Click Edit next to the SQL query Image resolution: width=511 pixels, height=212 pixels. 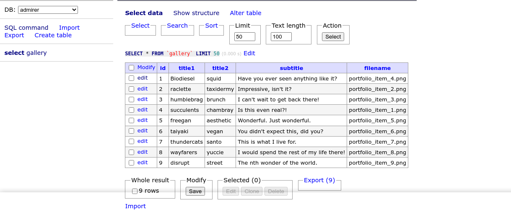point(249,53)
